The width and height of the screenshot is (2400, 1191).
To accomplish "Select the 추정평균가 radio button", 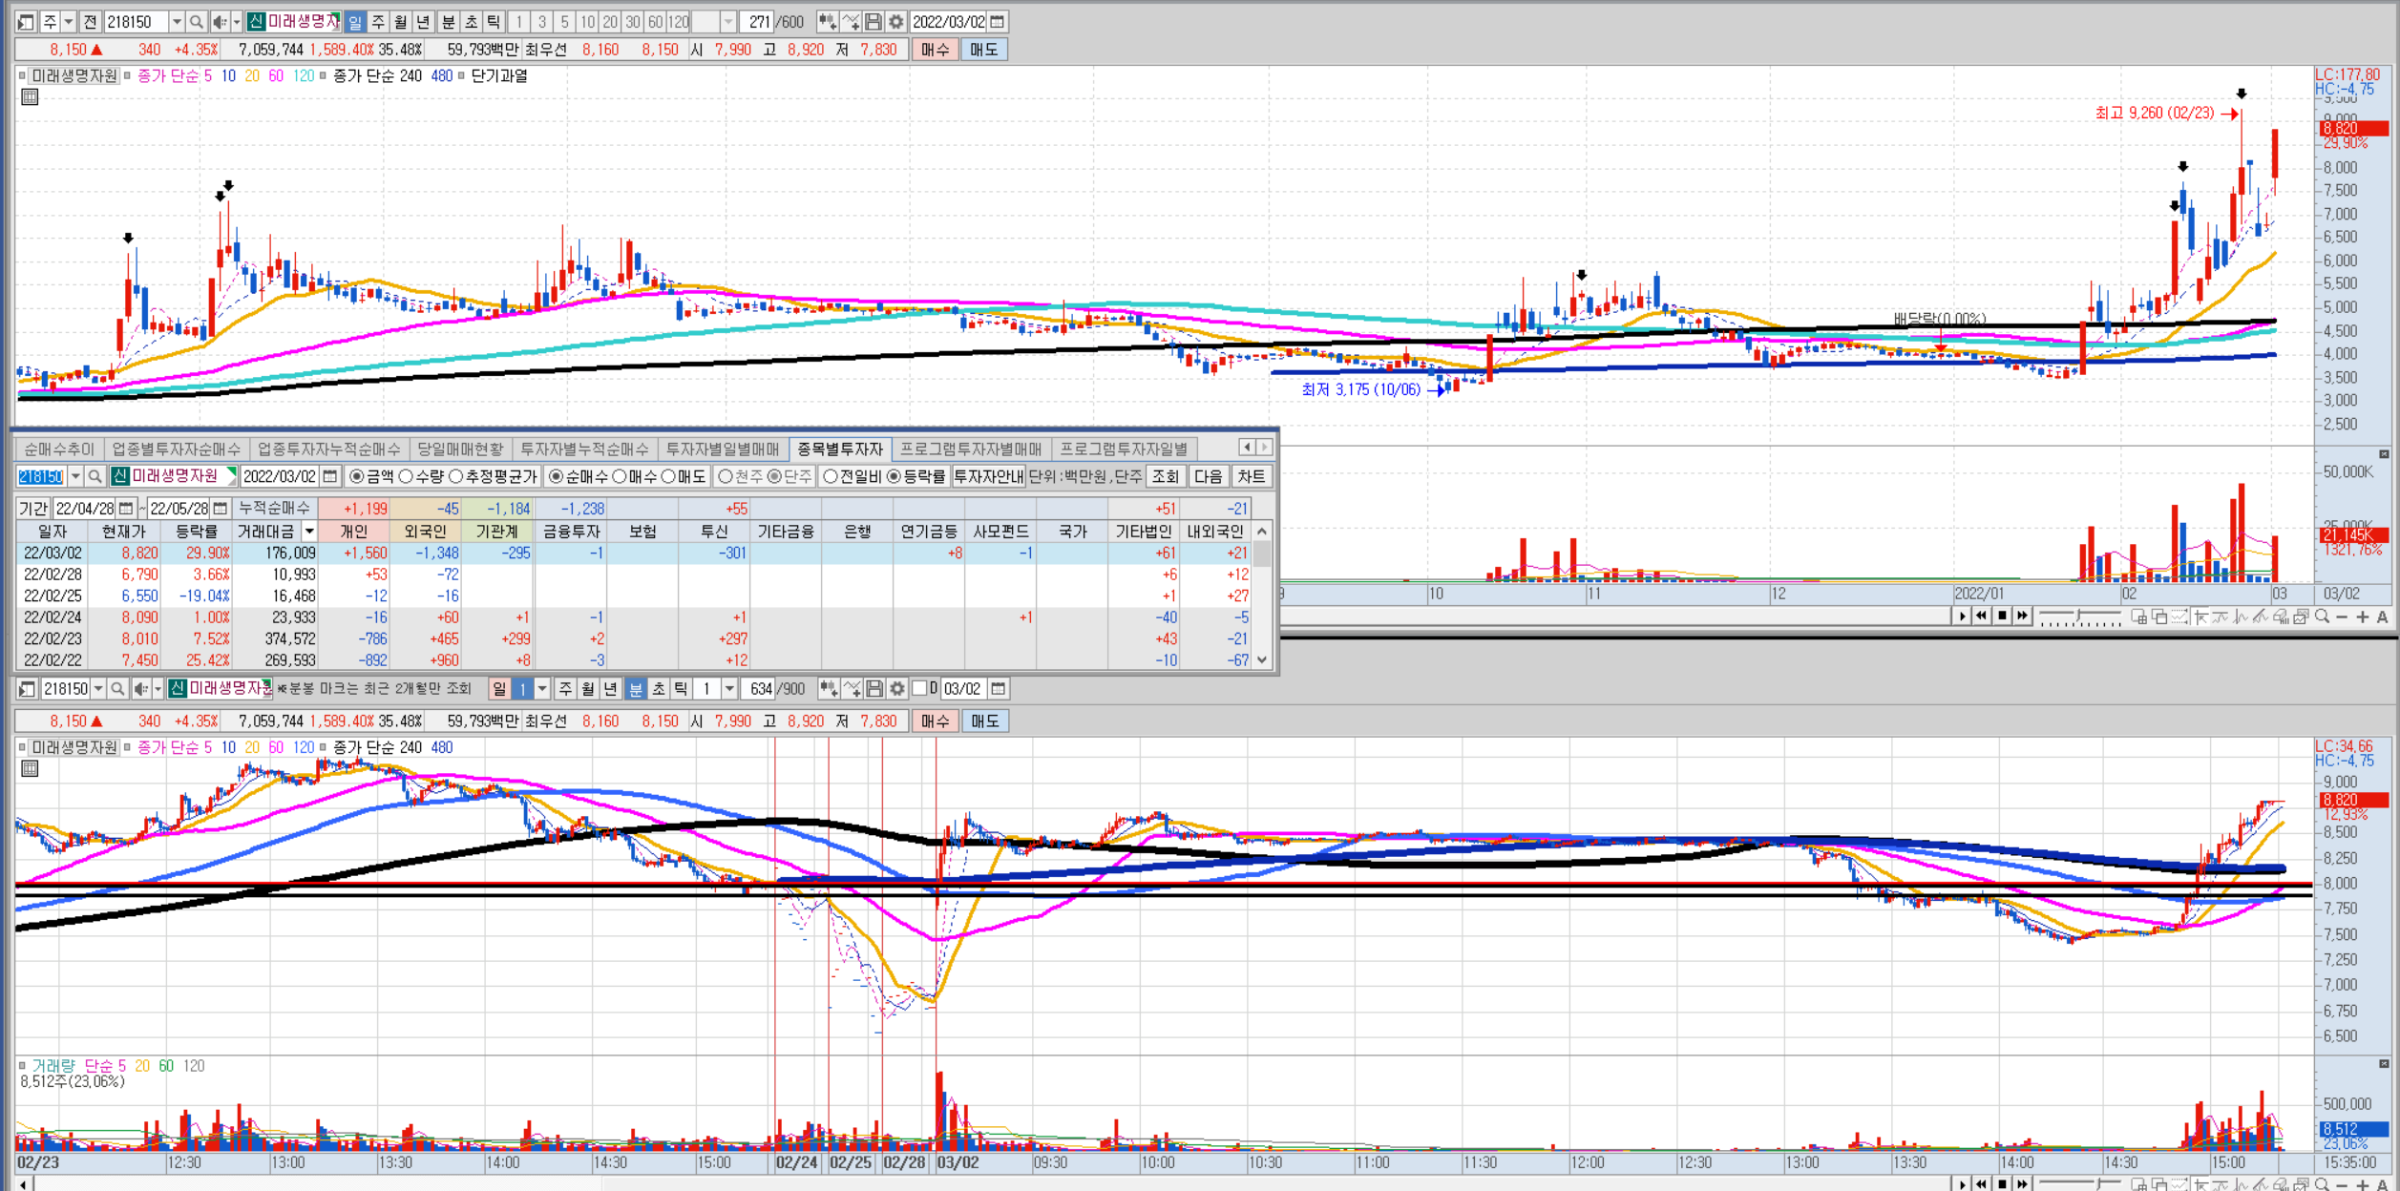I will click(455, 476).
